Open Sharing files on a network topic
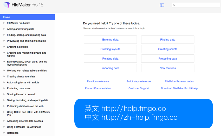The image size is (221, 136). pos(21,94)
